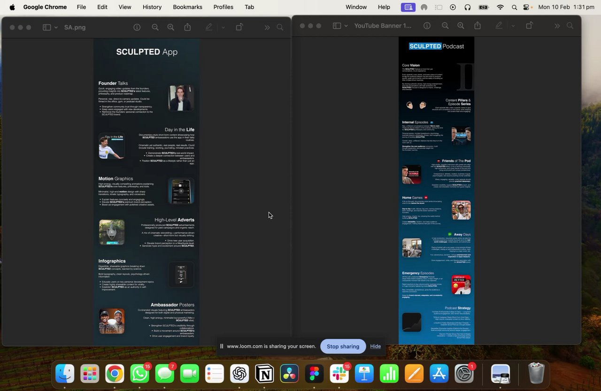Screen dimensions: 601x391
Task: Toggle the sidebar in YouTube Banner window
Action: point(337,26)
